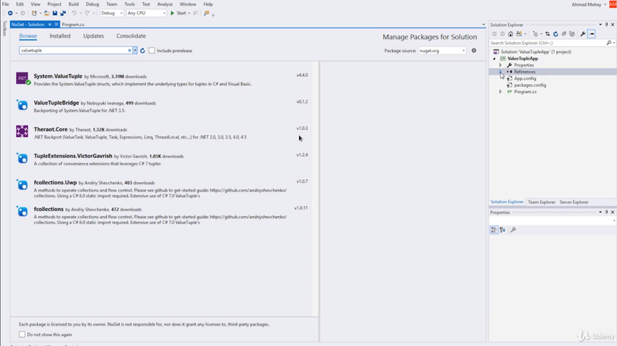Click the Open File folder icon

tap(46, 13)
